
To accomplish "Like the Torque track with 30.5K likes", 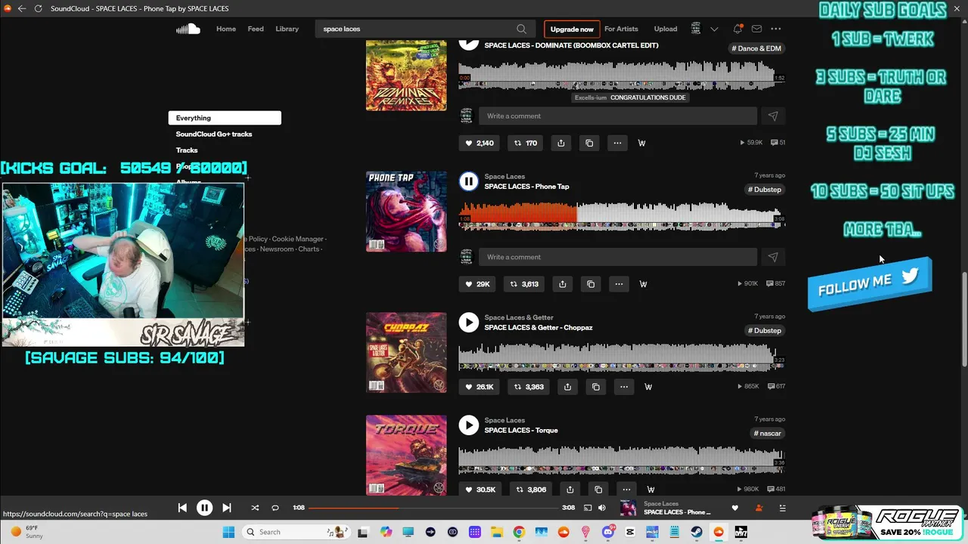I will coord(481,490).
